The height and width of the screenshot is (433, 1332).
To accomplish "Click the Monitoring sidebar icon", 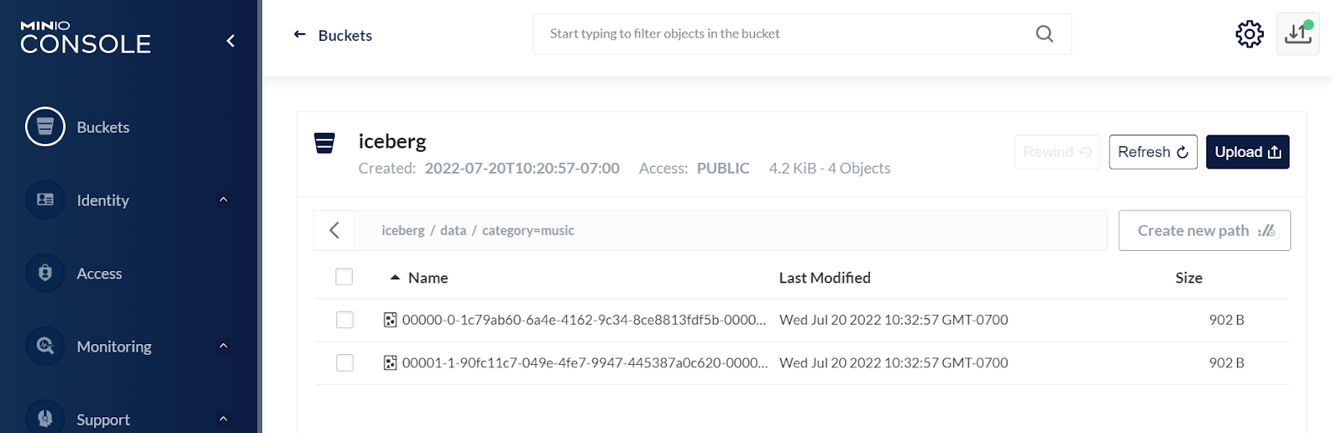I will (x=45, y=347).
